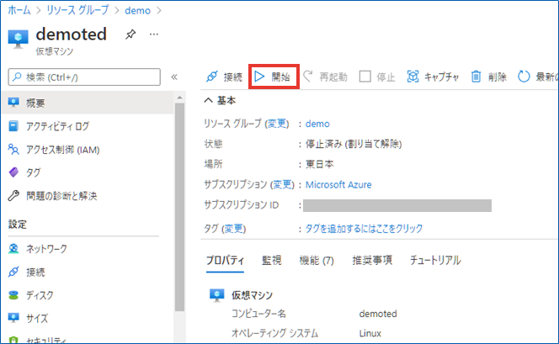The image size is (559, 344).
Task: Collapse the sidebar with double chevron
Action: click(174, 77)
